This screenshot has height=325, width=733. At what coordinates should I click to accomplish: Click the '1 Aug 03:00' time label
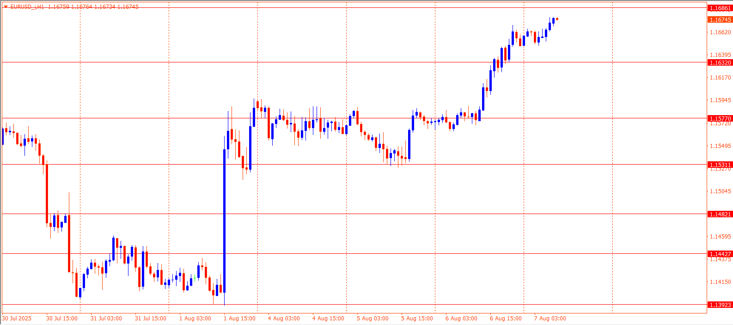coord(195,319)
